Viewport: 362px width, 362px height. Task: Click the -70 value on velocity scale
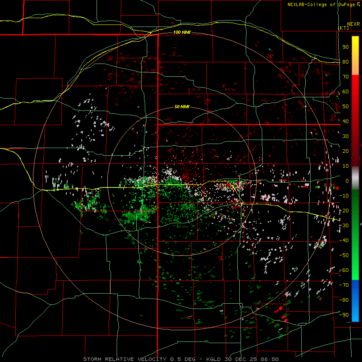pos(344,285)
